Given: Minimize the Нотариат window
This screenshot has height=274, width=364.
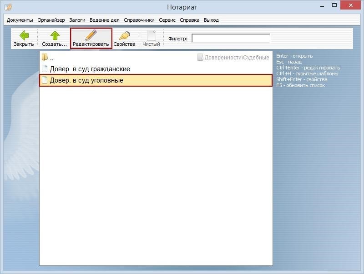Looking at the screenshot, I should tap(322, 6).
